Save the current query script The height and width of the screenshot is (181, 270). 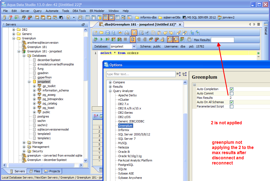(x=108, y=33)
